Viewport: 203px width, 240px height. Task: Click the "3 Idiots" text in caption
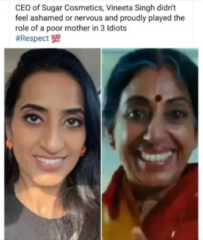113,28
